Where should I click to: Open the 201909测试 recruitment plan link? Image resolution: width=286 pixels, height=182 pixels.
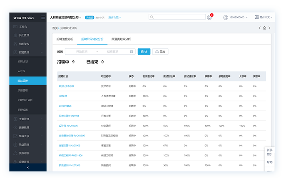pos(65,106)
